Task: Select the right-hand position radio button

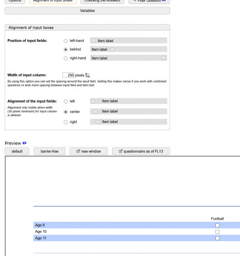Action: 66,58
